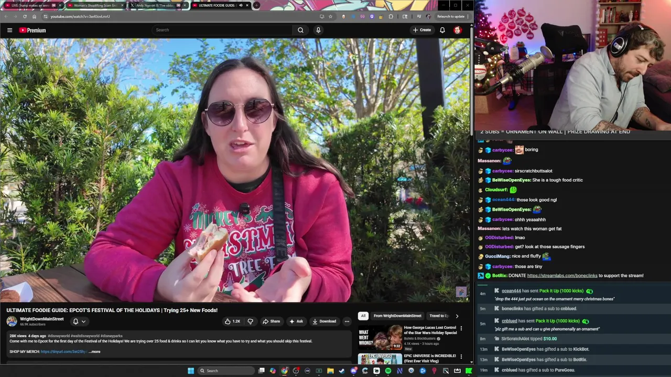Open Spotify from the taskbar

[388, 371]
